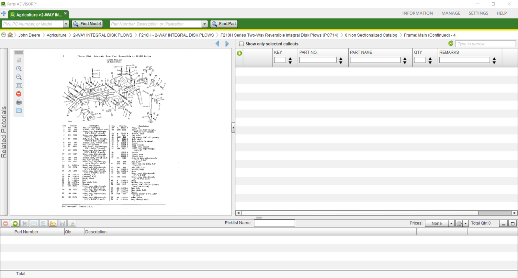Viewport: 518px width, 278px height.
Task: Open the Prices dropdown showing None
Action: click(x=440, y=224)
